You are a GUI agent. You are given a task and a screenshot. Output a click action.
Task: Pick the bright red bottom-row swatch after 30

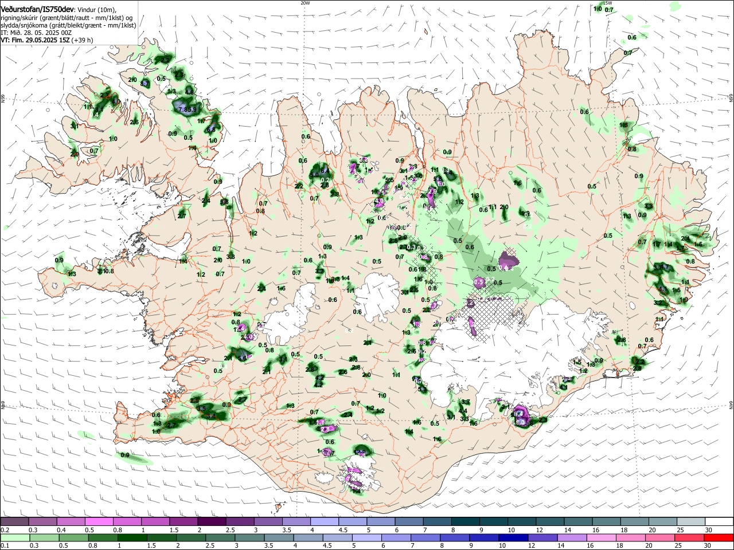tap(718, 538)
